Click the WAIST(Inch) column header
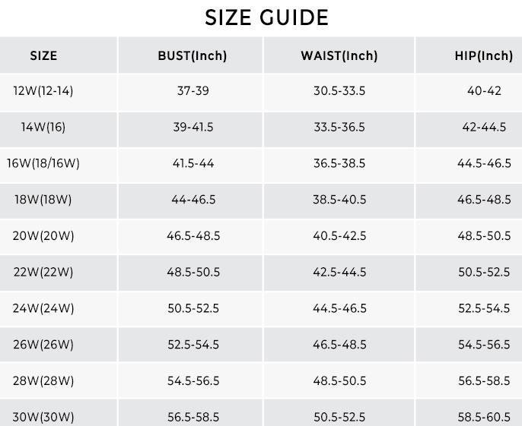The height and width of the screenshot is (426, 522). (339, 55)
